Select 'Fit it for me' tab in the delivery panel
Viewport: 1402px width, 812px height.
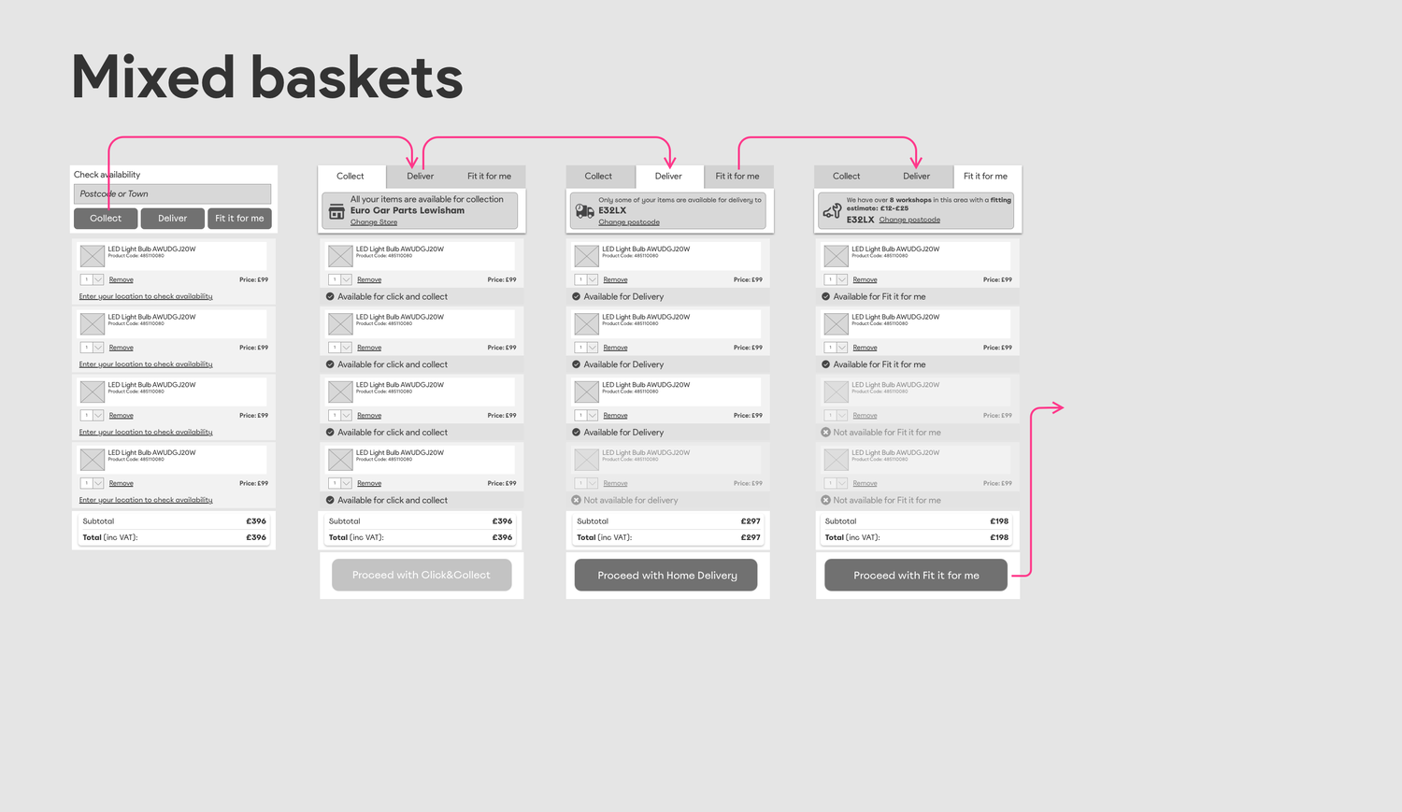(737, 176)
